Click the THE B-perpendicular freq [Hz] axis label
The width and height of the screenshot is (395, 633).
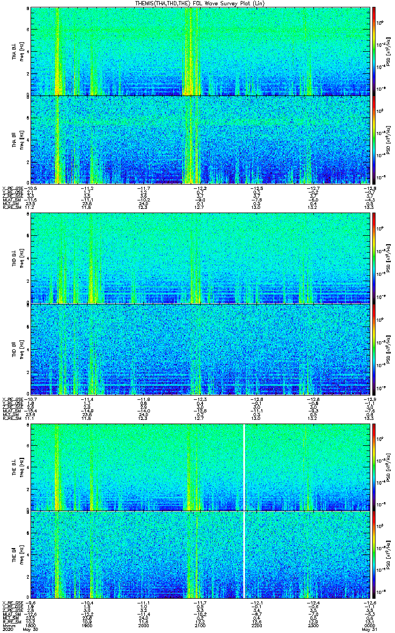click(x=22, y=467)
